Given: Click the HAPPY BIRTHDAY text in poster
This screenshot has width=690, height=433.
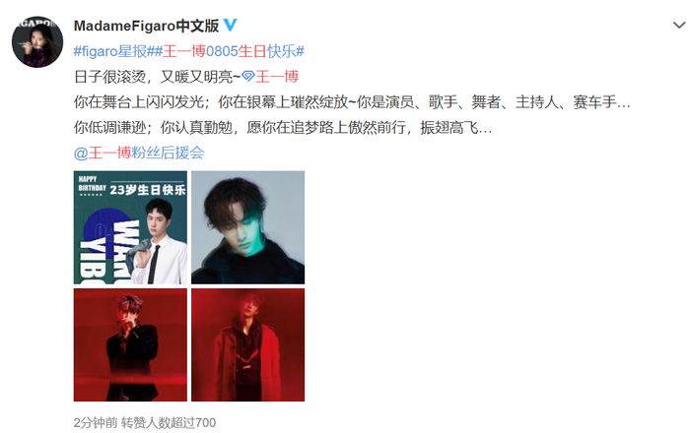Looking at the screenshot, I should pos(92,184).
